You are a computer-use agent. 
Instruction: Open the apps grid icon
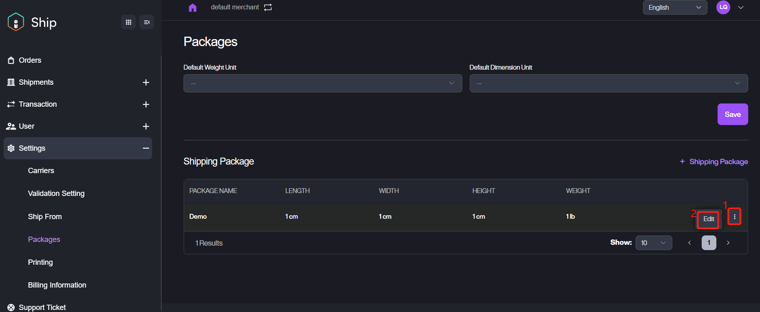128,22
